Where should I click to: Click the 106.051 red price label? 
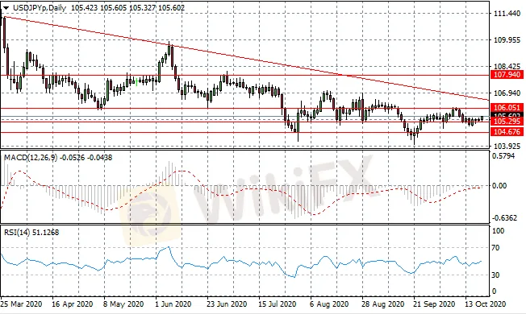pos(507,107)
